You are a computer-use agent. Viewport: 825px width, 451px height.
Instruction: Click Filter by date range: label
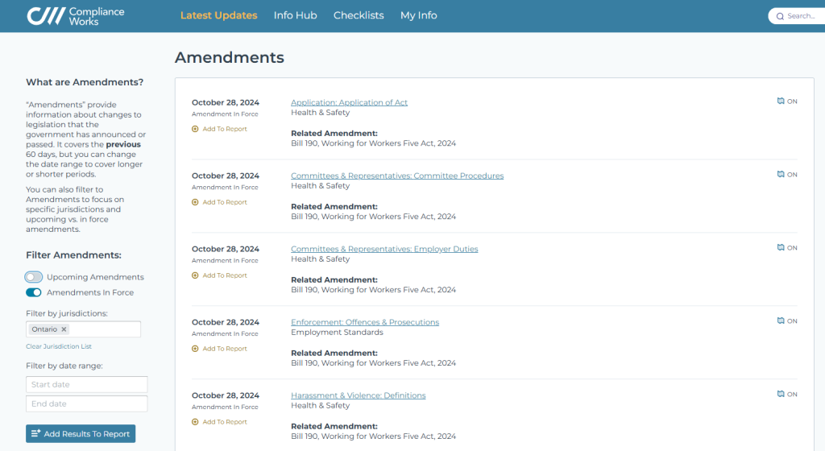pyautogui.click(x=64, y=366)
